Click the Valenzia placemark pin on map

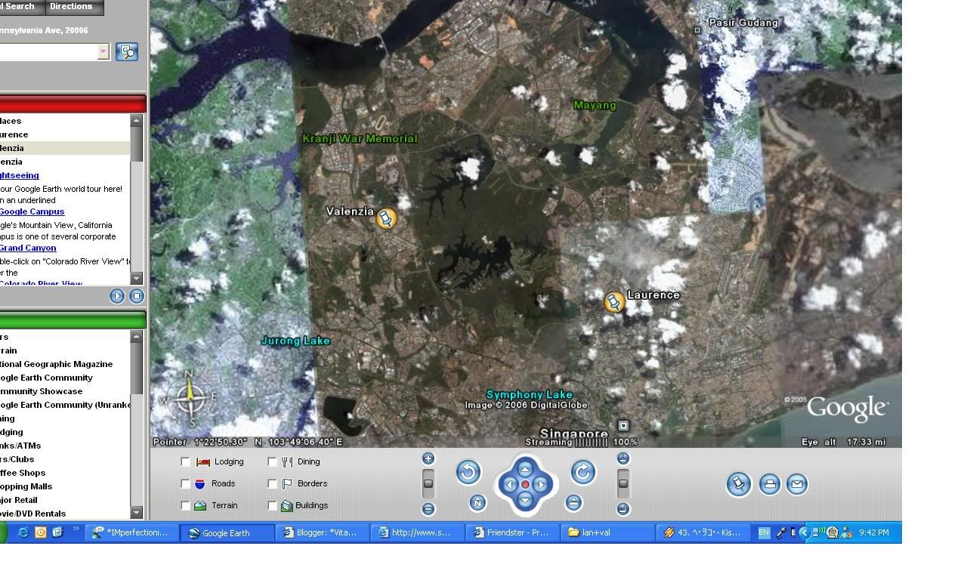coord(386,219)
